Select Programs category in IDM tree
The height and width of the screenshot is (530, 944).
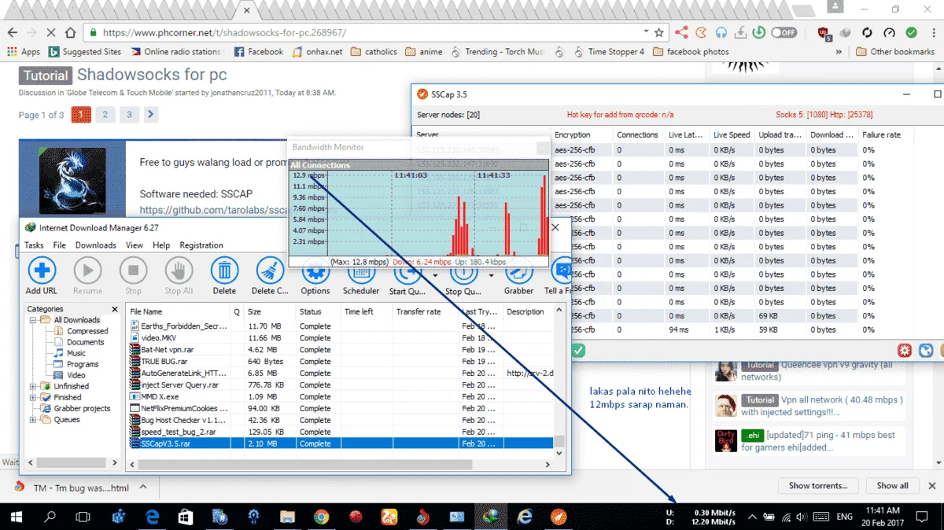point(83,364)
